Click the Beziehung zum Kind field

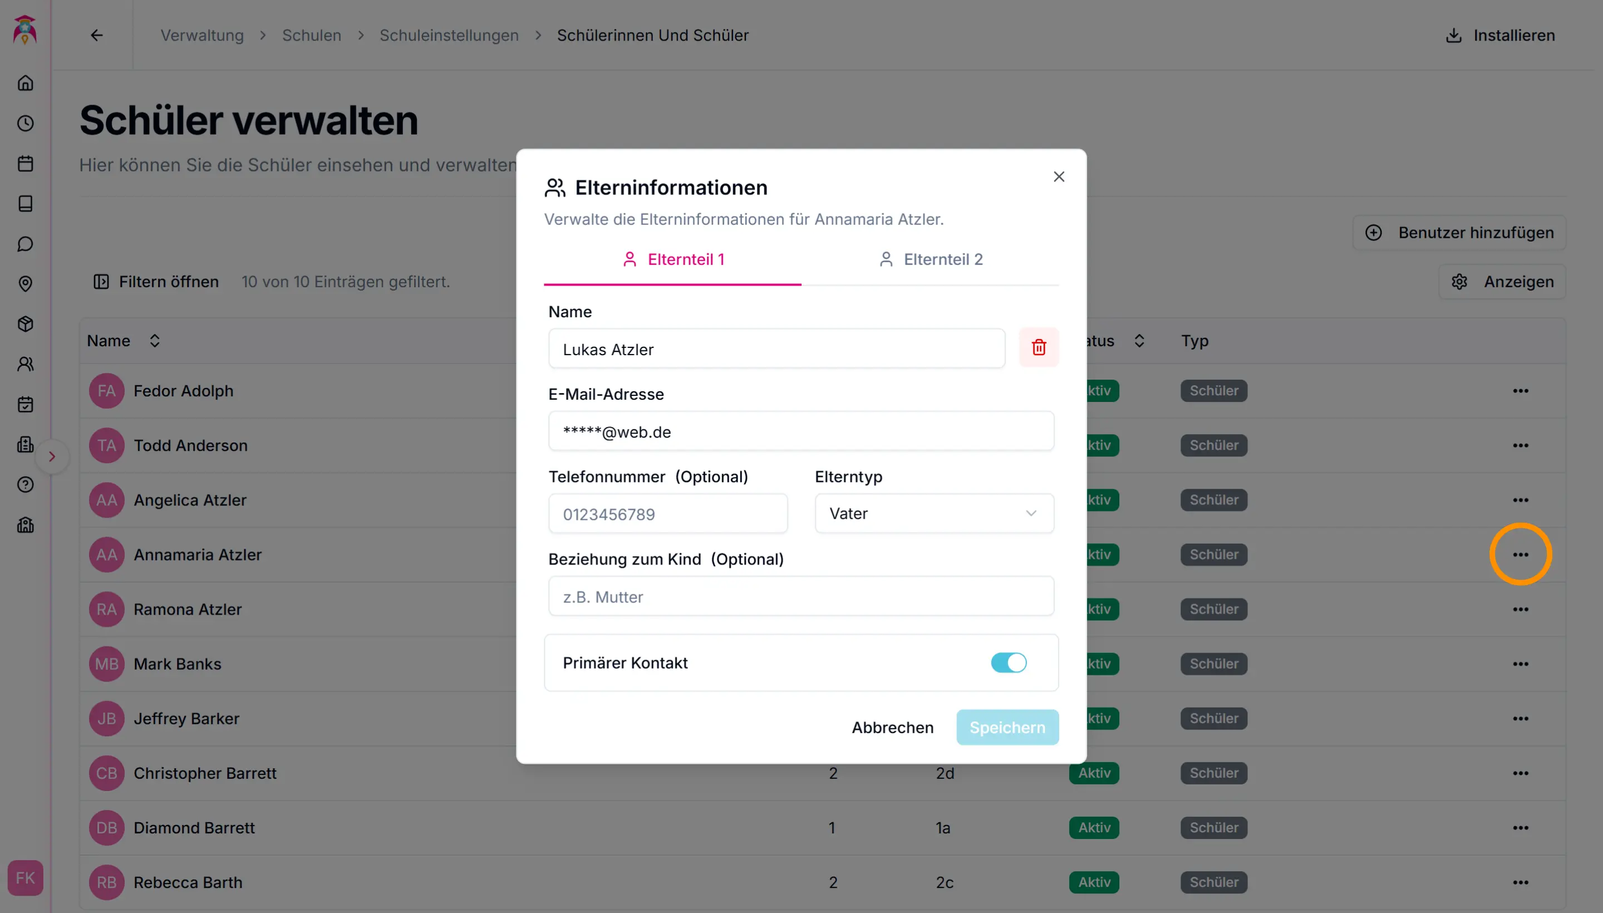coord(800,596)
